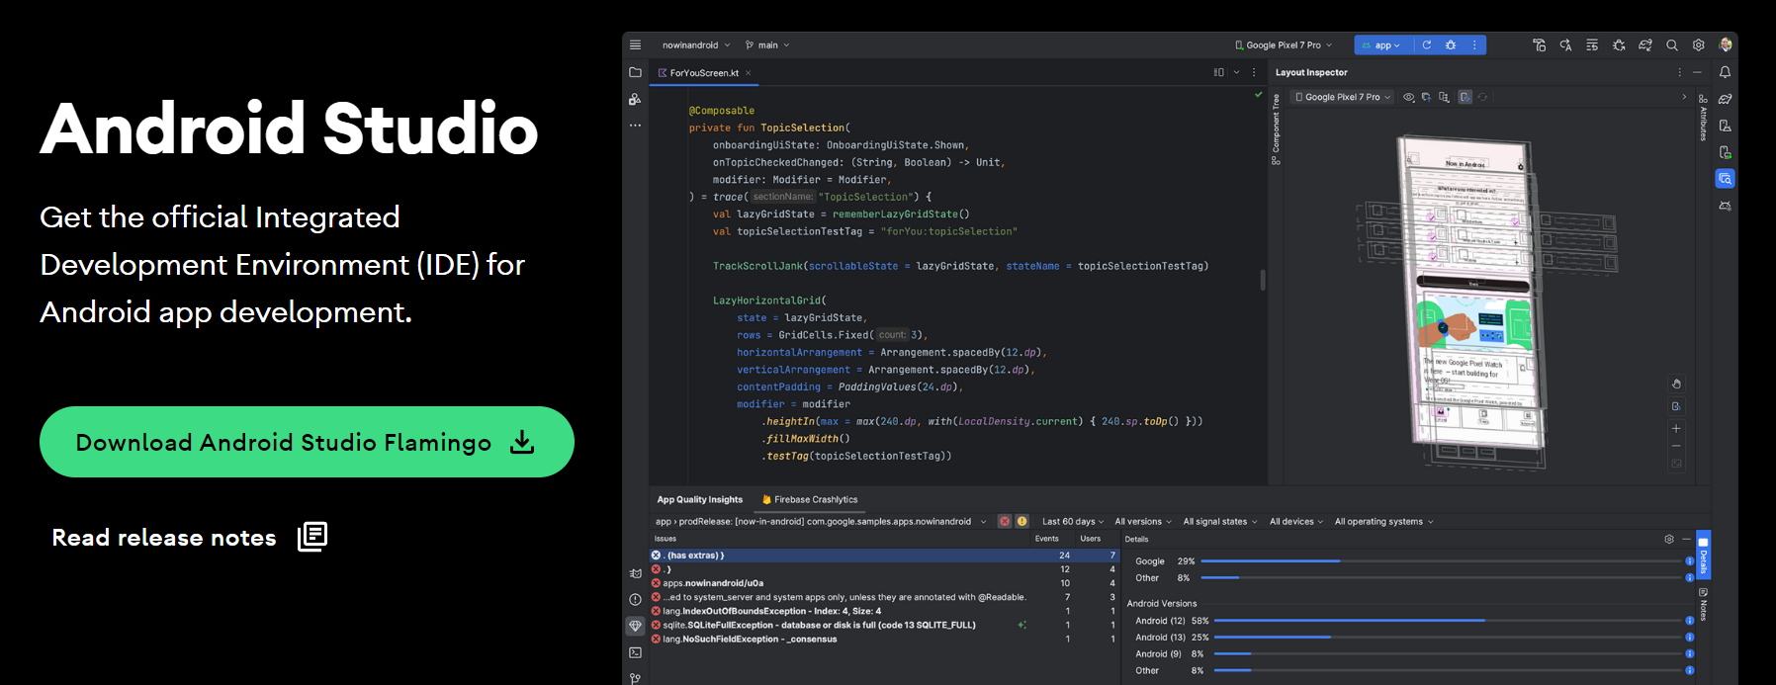Open Terminal tool window icon
Image resolution: width=1776 pixels, height=685 pixels.
(x=635, y=652)
